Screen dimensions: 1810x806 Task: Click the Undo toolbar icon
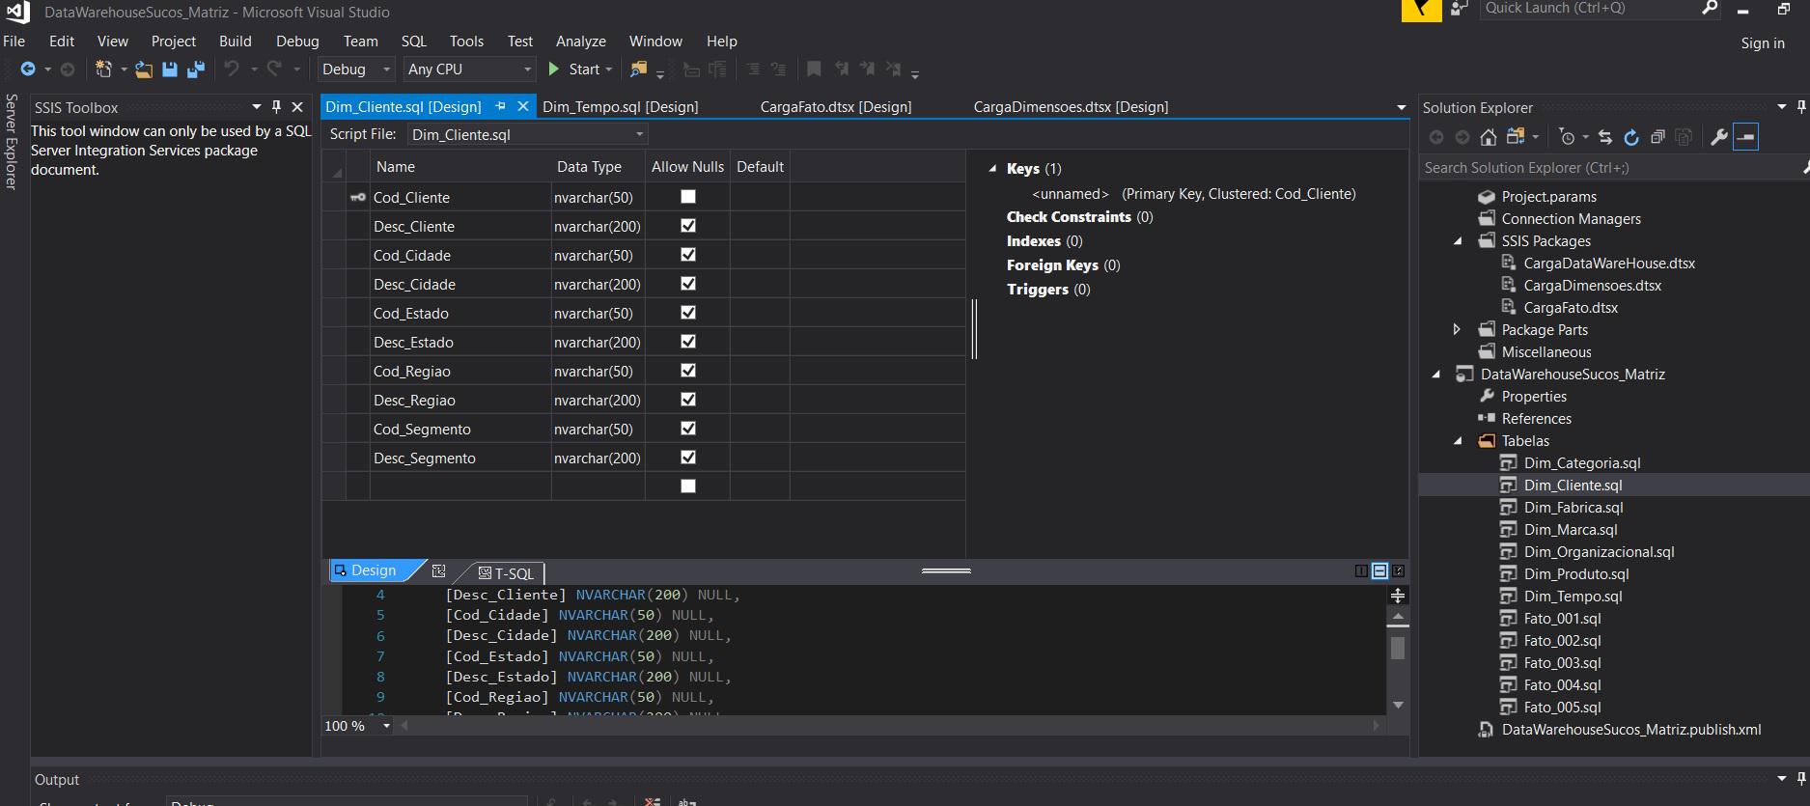coord(231,69)
